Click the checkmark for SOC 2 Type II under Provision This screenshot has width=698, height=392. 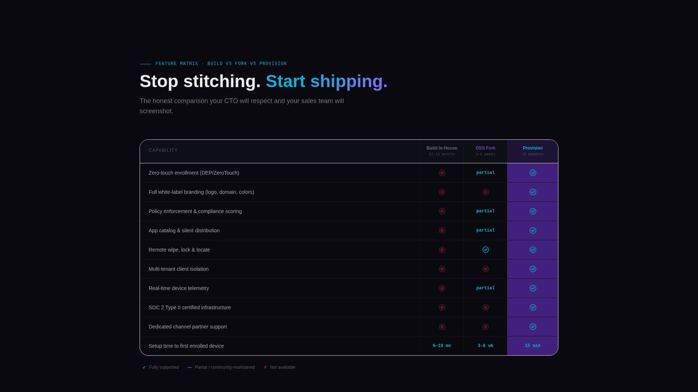click(533, 307)
